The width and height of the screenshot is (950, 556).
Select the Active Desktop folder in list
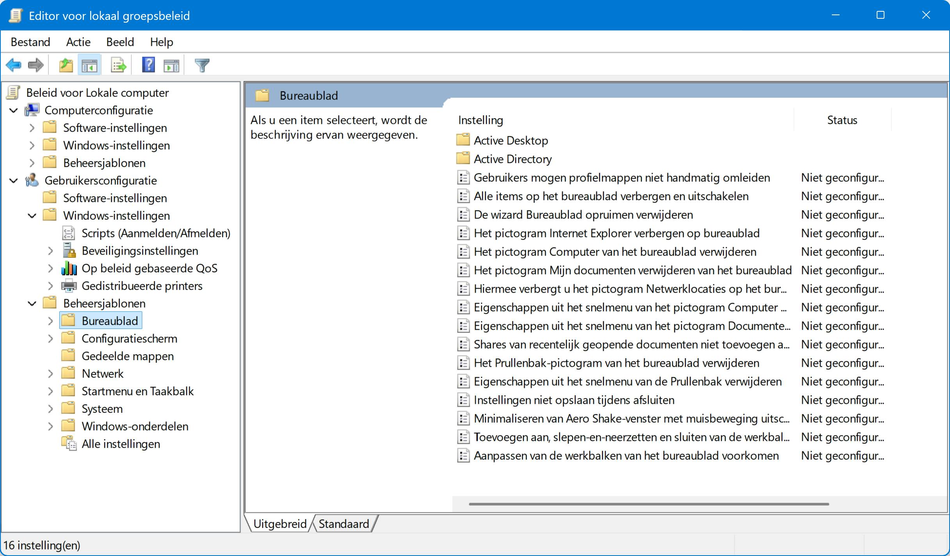pyautogui.click(x=510, y=140)
